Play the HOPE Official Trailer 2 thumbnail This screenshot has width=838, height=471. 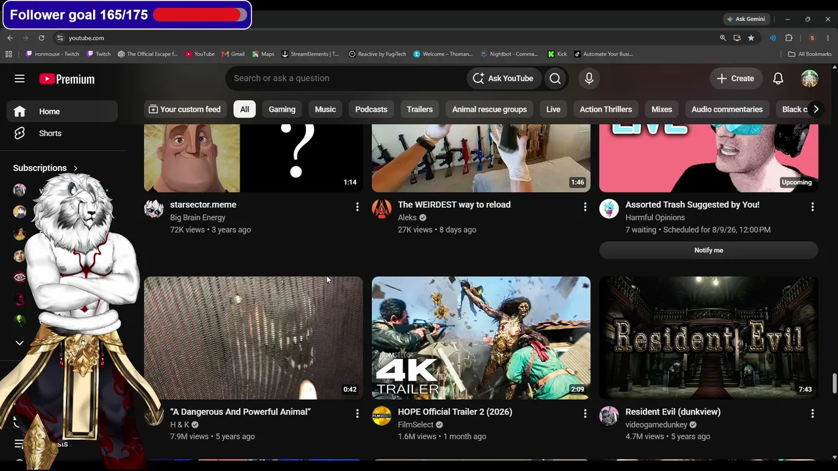481,338
